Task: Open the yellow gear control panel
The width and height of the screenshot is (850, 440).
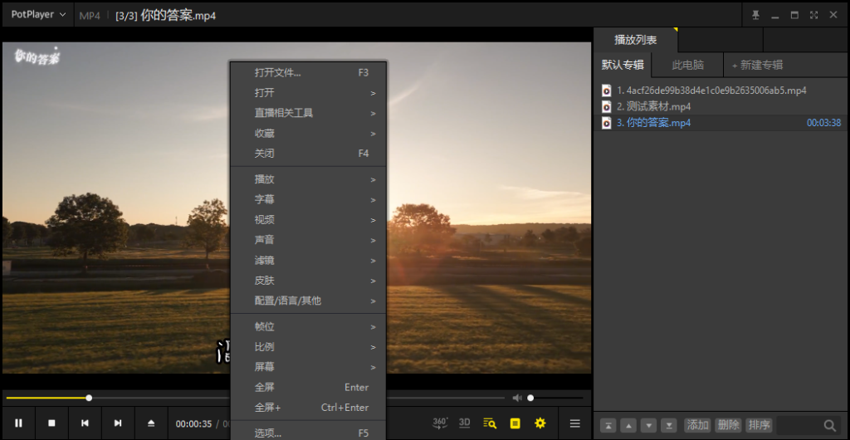Action: [x=540, y=423]
